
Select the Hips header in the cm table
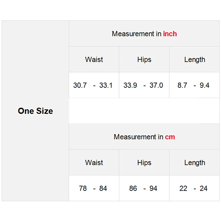coord(144,163)
